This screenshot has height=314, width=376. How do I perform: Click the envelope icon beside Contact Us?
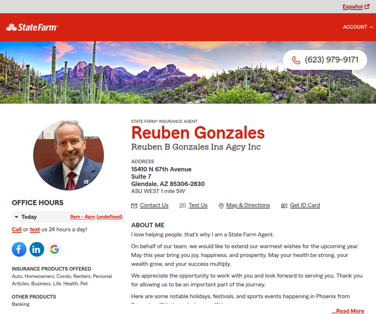point(134,205)
